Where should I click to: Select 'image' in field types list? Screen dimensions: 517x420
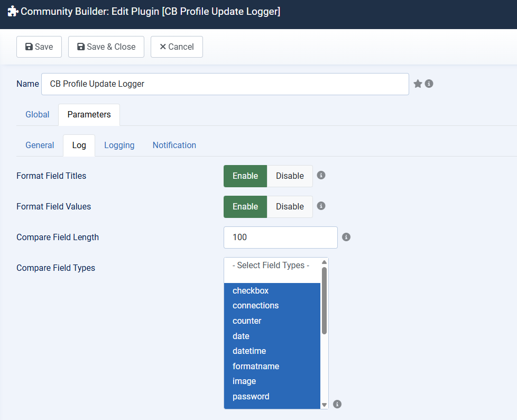tap(272, 381)
